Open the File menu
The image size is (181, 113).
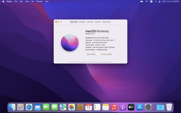(x=16, y=2)
